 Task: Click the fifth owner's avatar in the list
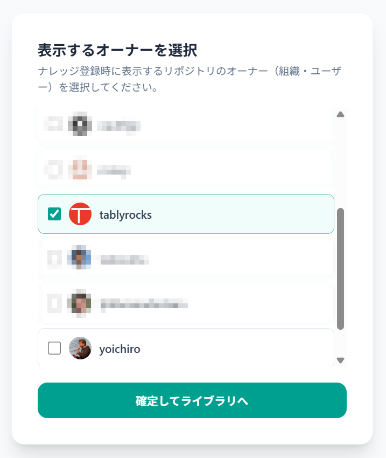coord(81,303)
